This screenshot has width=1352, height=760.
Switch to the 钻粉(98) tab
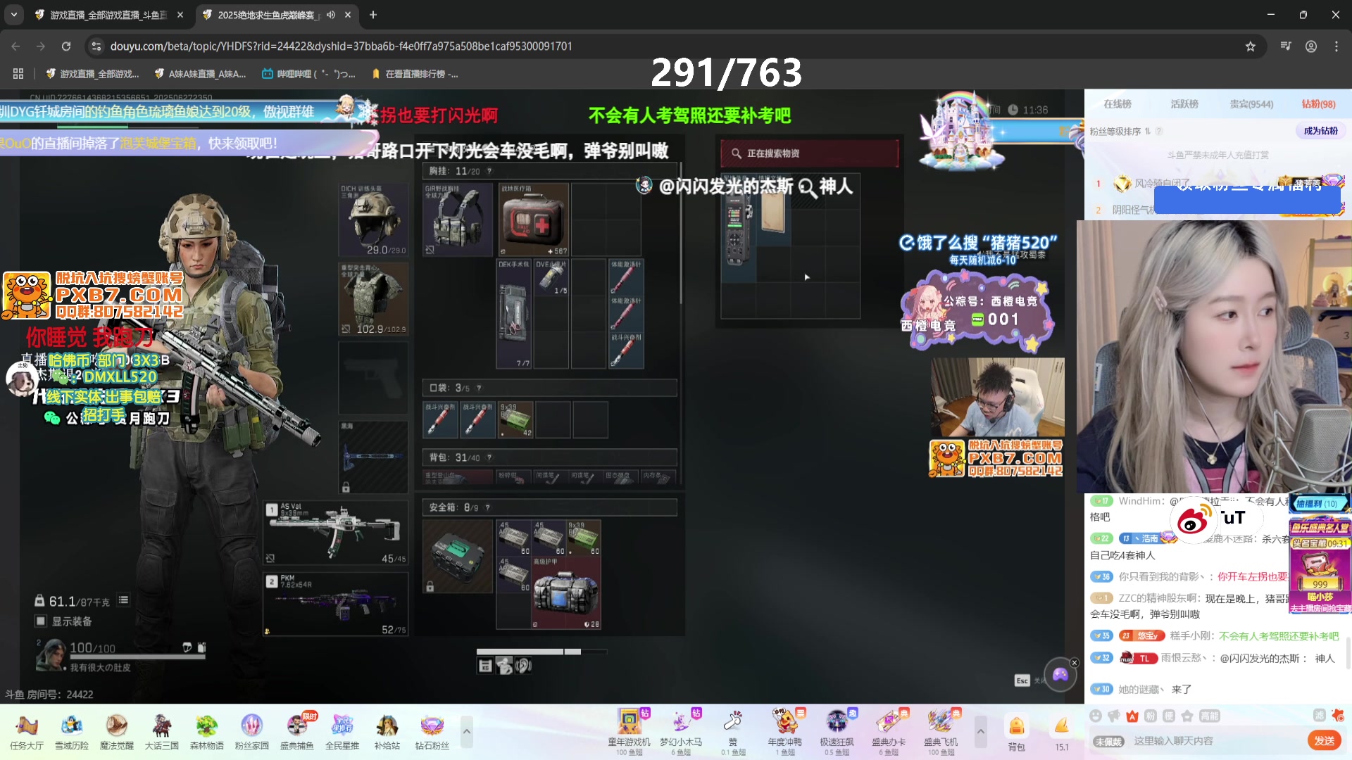[1318, 104]
